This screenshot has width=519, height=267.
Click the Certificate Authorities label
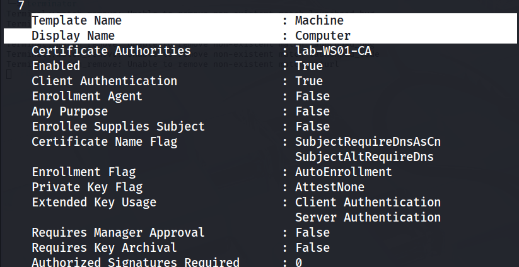pyautogui.click(x=111, y=51)
